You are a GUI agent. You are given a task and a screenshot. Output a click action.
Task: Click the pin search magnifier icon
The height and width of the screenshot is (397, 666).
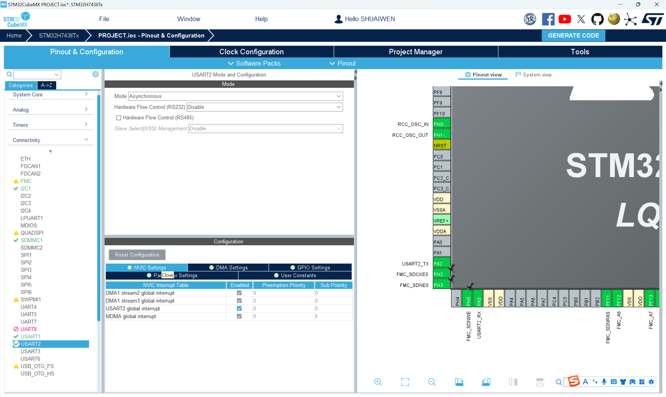[559, 382]
